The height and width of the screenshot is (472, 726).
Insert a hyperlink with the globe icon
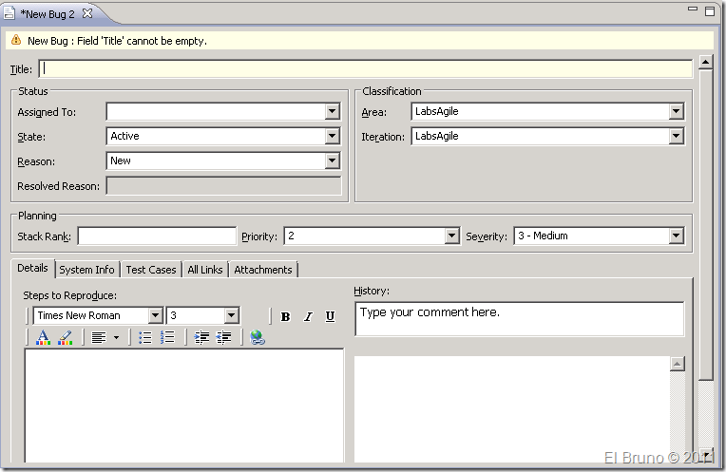tap(258, 337)
